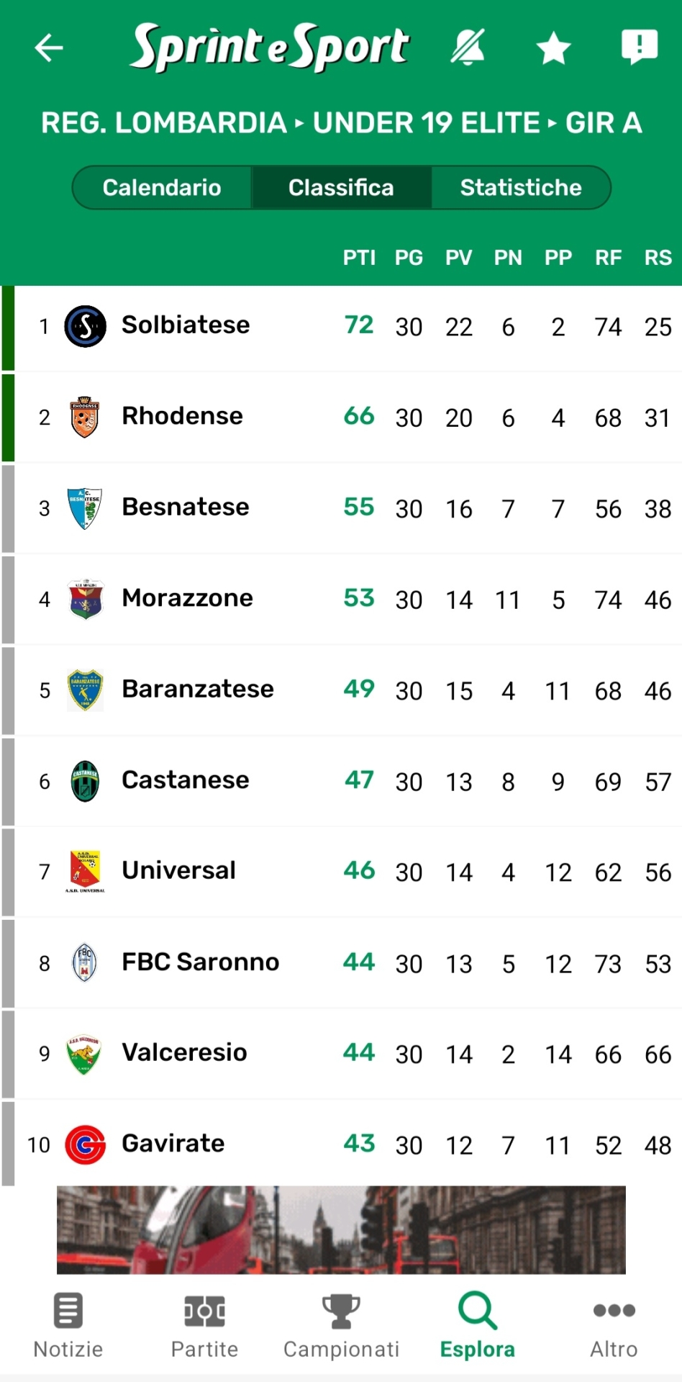Tap the Sprint e Sport logo
The width and height of the screenshot is (682, 1382).
point(270,48)
